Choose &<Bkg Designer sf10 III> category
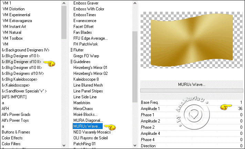The image size is (245, 149). (x=22, y=68)
